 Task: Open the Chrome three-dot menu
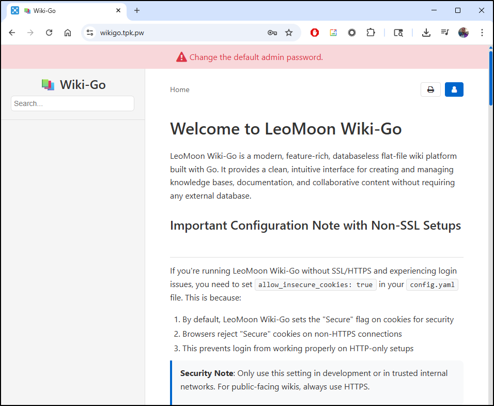pyautogui.click(x=482, y=33)
